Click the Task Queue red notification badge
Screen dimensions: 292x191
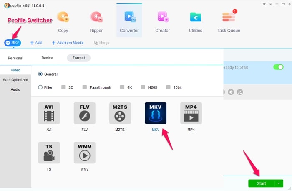coord(235,11)
